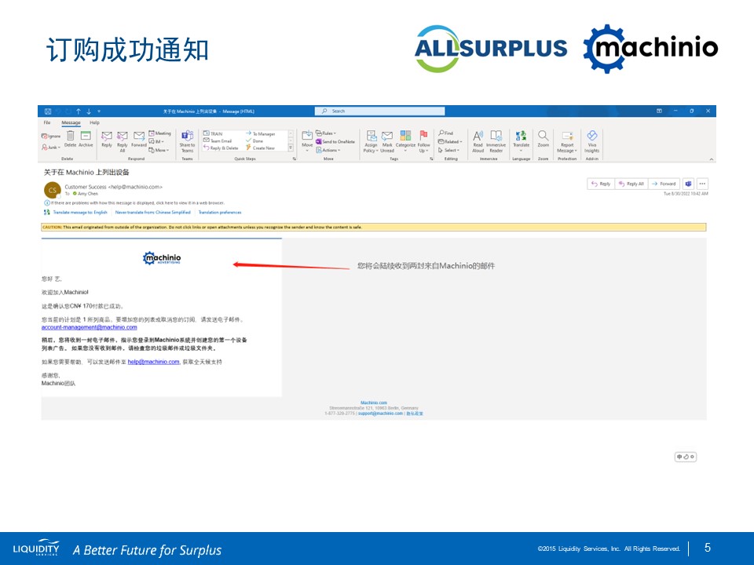
Task: Click Translate message to: English link
Action: (x=80, y=212)
